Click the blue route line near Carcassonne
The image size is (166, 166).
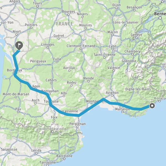click(68, 115)
